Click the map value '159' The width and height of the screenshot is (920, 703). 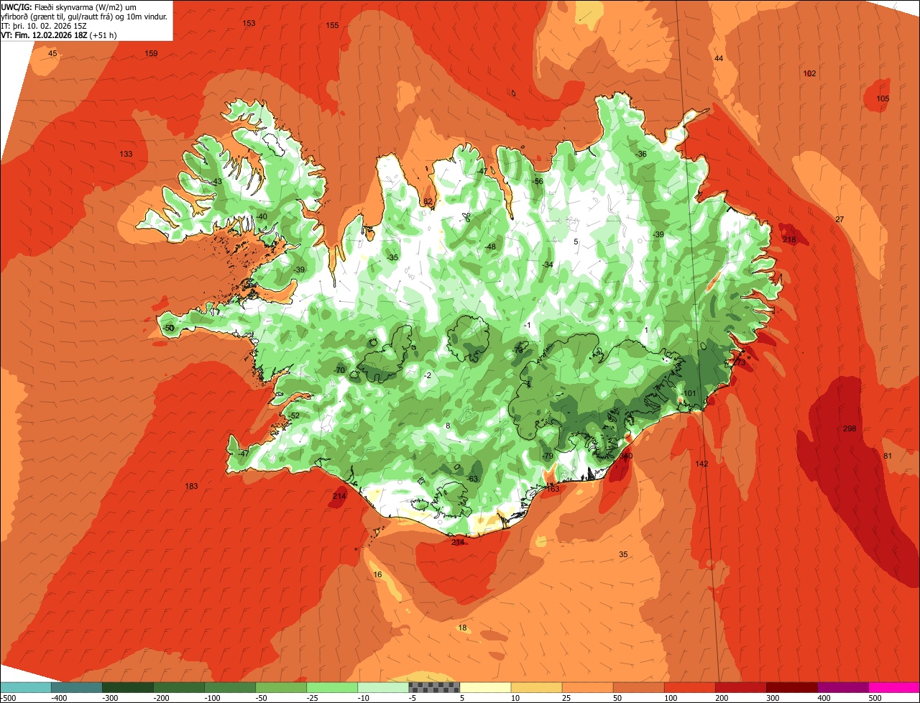pyautogui.click(x=151, y=54)
